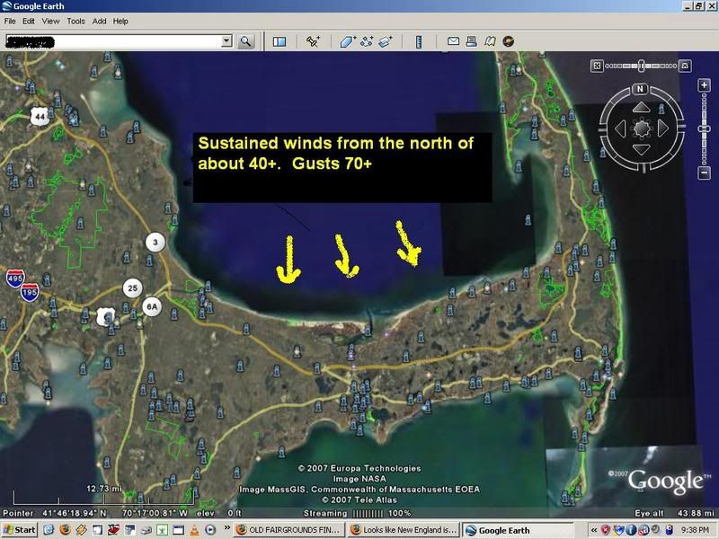Expand quick launch overflow chevron
The image size is (719, 539).
227,528
